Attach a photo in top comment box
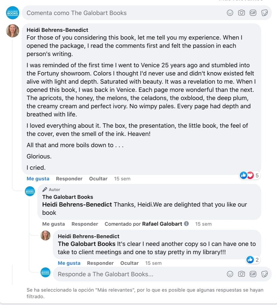 coord(241,13)
